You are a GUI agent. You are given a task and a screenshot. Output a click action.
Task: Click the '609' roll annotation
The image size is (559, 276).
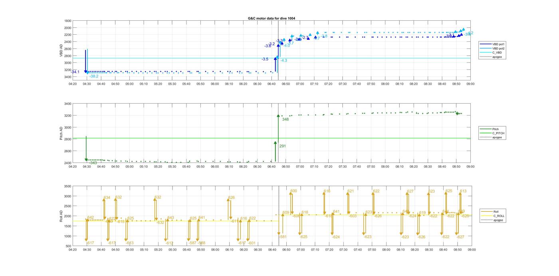286,213
